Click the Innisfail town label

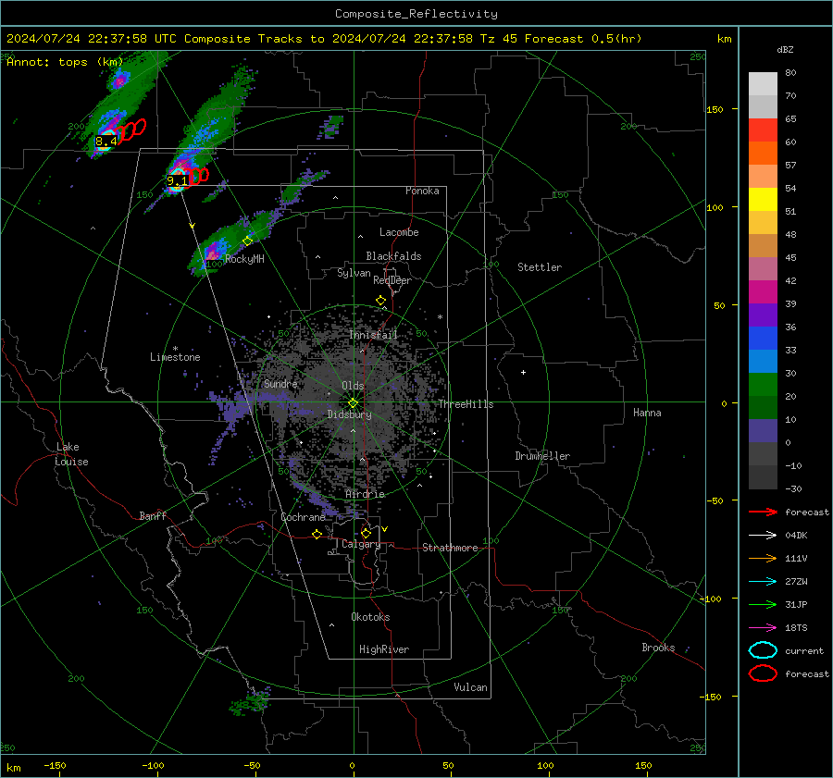point(374,335)
